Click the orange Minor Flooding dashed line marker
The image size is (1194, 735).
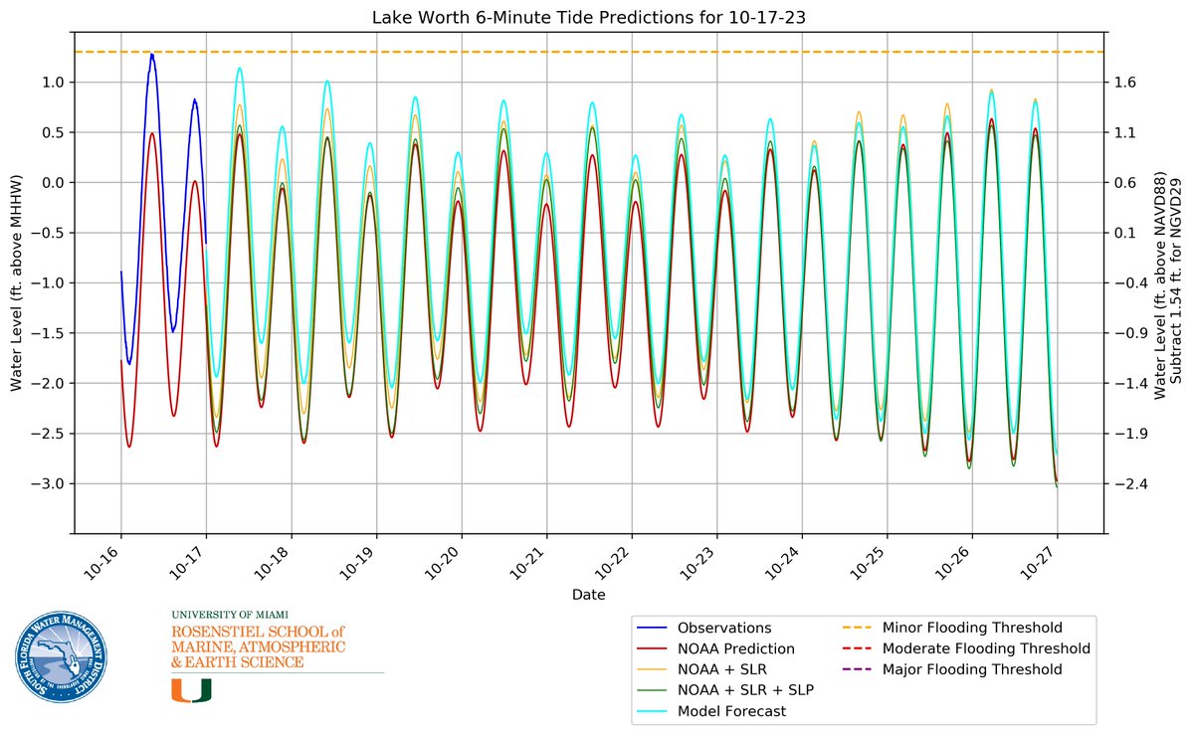(862, 628)
